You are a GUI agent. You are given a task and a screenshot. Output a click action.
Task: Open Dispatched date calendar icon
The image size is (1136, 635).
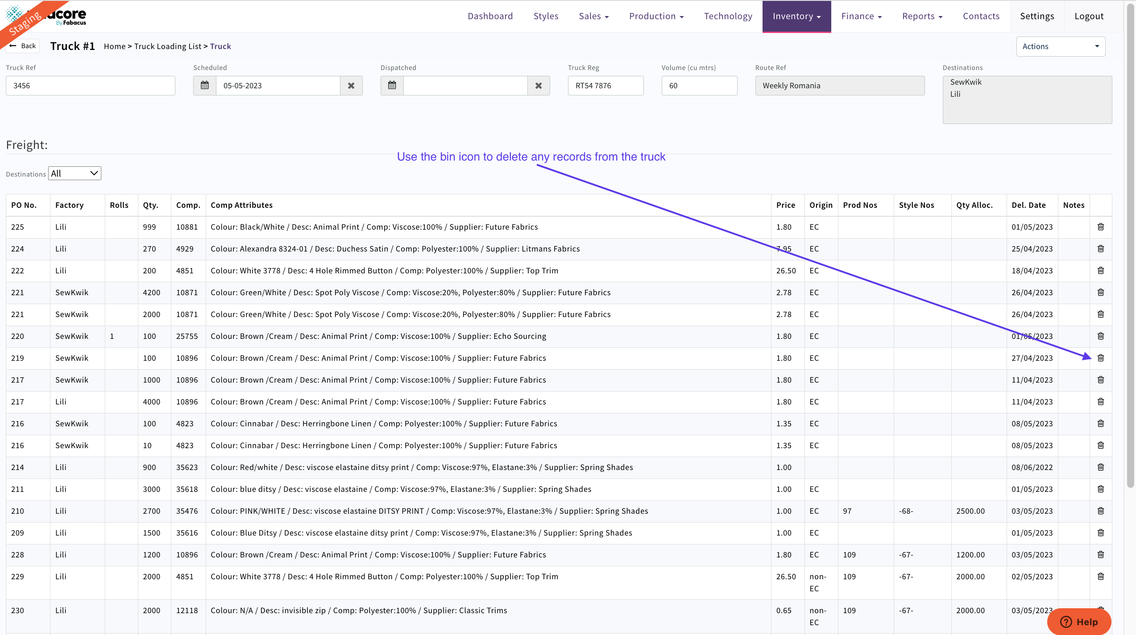point(392,86)
